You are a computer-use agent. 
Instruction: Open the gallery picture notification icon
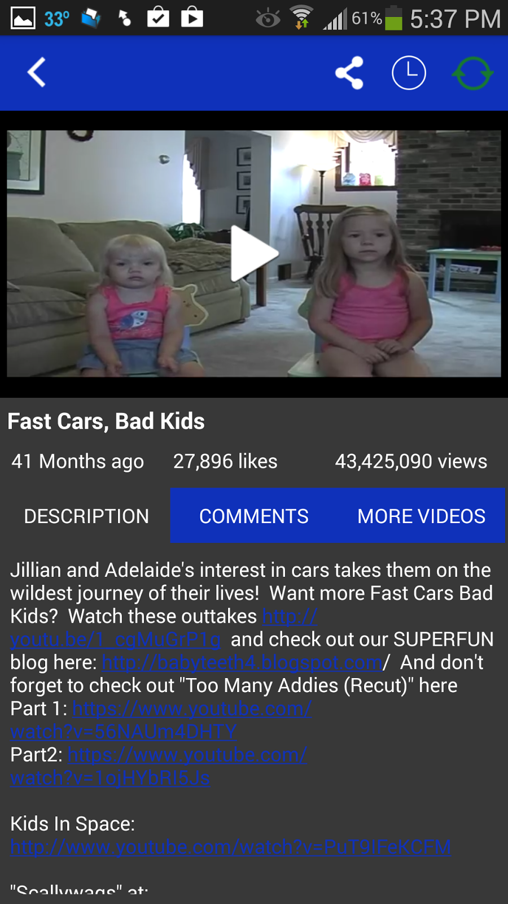pos(23,18)
